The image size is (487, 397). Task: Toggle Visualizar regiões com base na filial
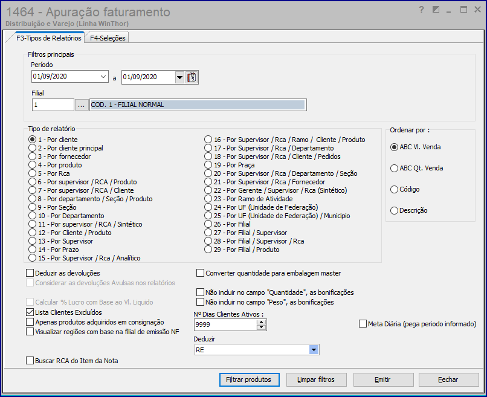pos(103,332)
